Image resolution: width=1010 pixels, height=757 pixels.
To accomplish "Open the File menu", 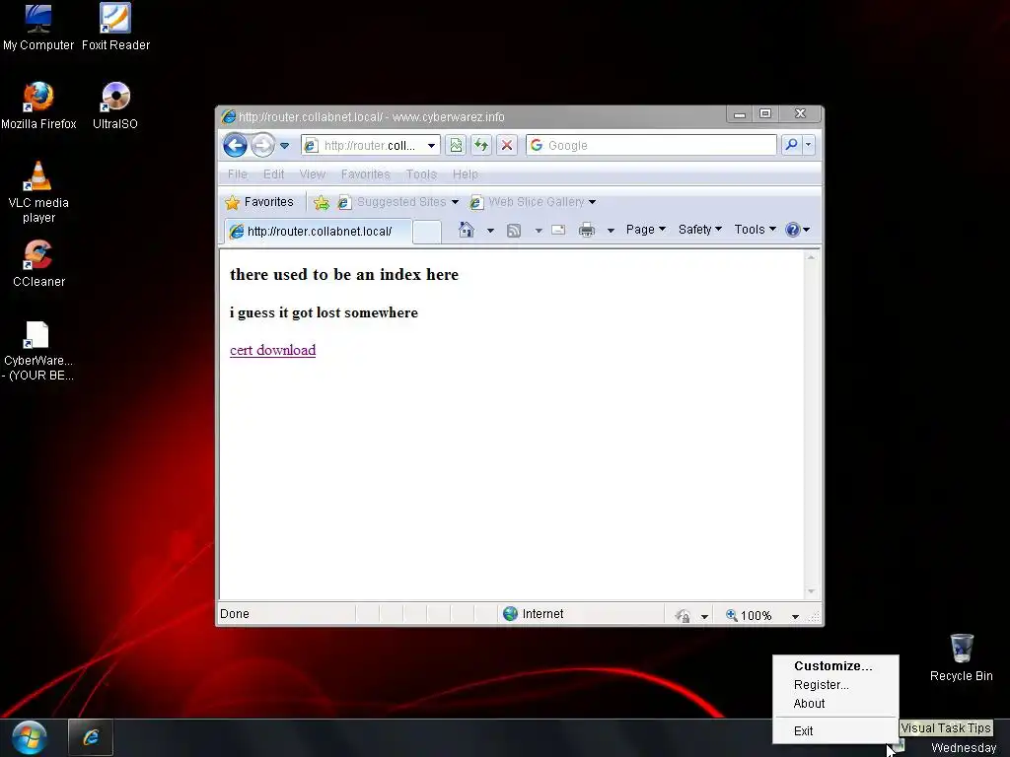I will point(237,174).
